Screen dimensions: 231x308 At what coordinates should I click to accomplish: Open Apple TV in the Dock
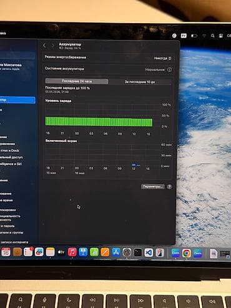(61, 252)
